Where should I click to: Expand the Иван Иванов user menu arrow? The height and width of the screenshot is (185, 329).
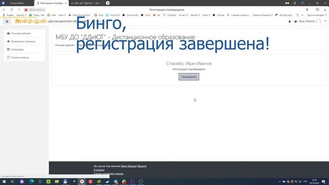pyautogui.click(x=325, y=21)
